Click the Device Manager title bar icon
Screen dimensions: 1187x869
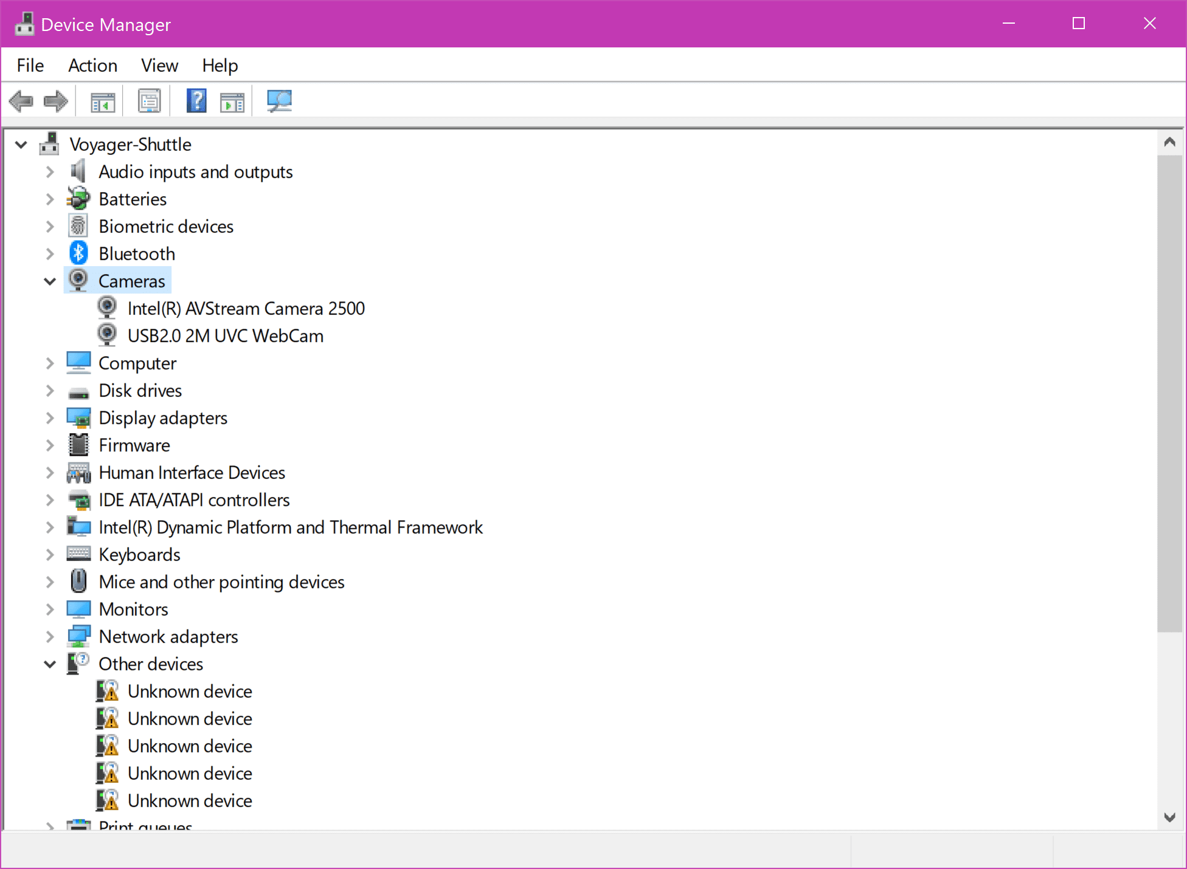[25, 24]
